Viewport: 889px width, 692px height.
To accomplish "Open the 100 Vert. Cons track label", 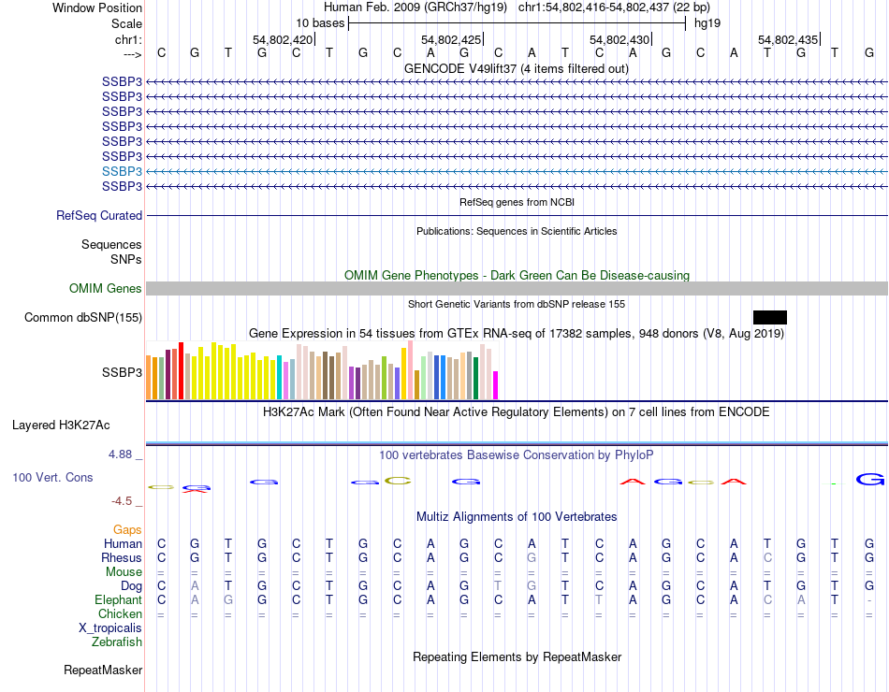I will (x=52, y=477).
